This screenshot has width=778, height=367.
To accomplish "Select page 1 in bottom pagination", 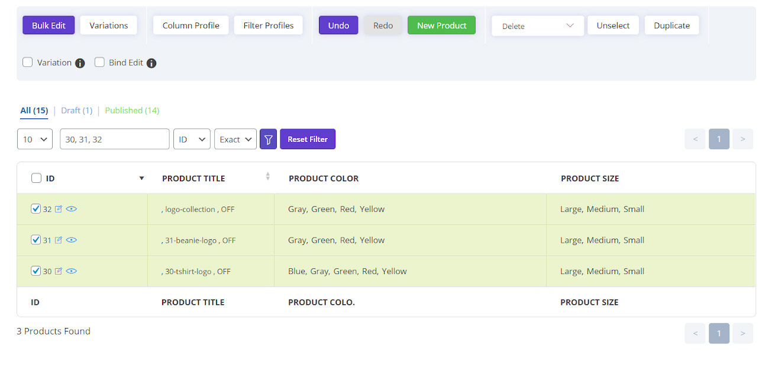I will coord(719,333).
